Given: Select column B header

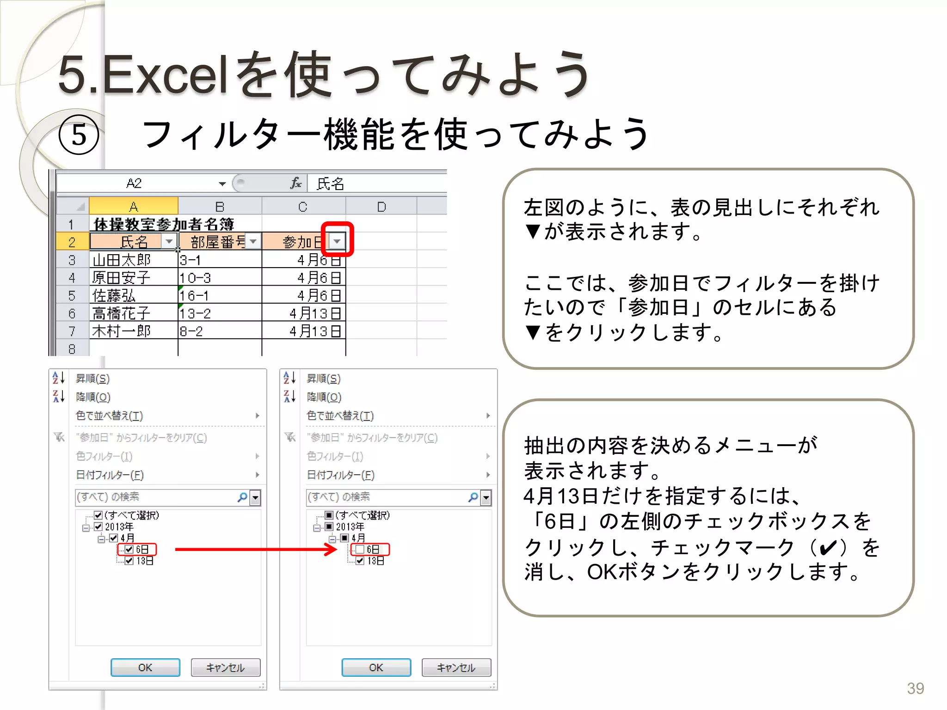Looking at the screenshot, I should click(x=220, y=206).
